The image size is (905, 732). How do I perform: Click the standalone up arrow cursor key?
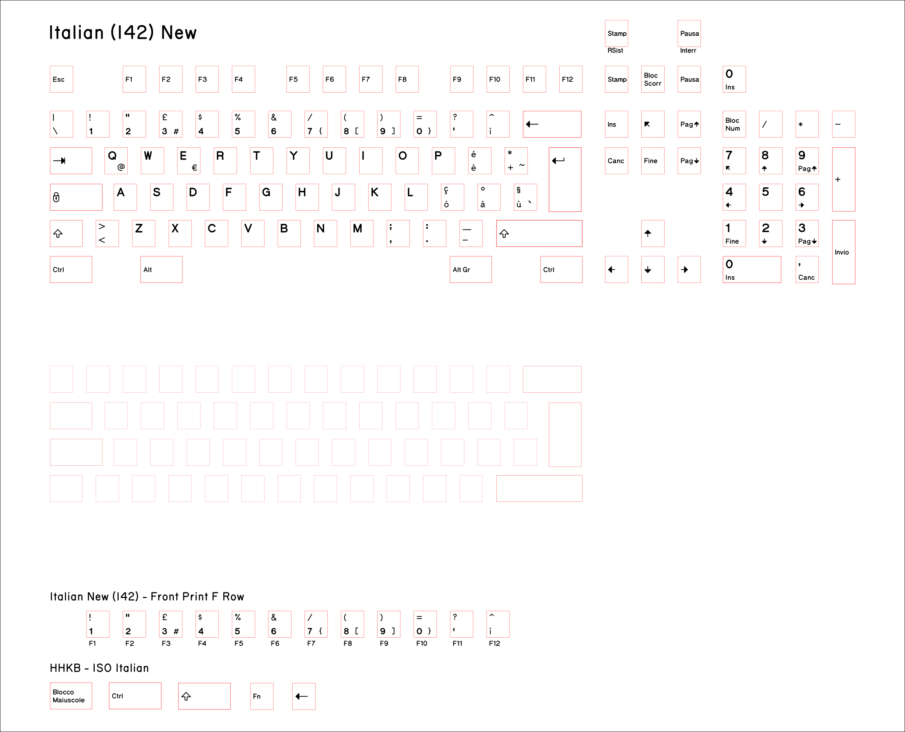click(x=652, y=233)
